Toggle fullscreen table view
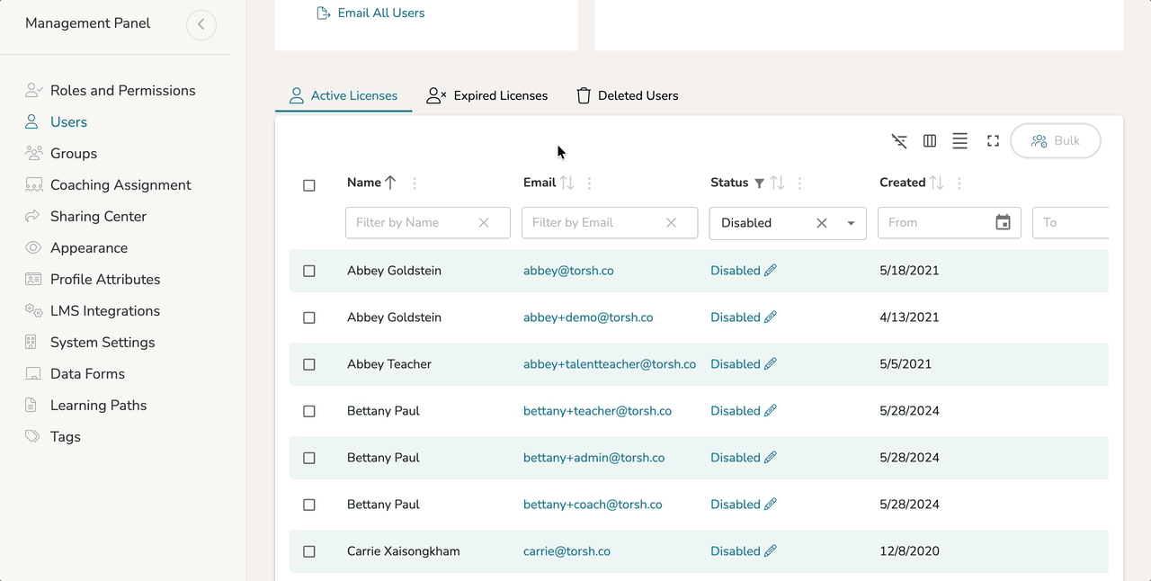Viewport: 1151px width, 581px height. pyautogui.click(x=993, y=141)
